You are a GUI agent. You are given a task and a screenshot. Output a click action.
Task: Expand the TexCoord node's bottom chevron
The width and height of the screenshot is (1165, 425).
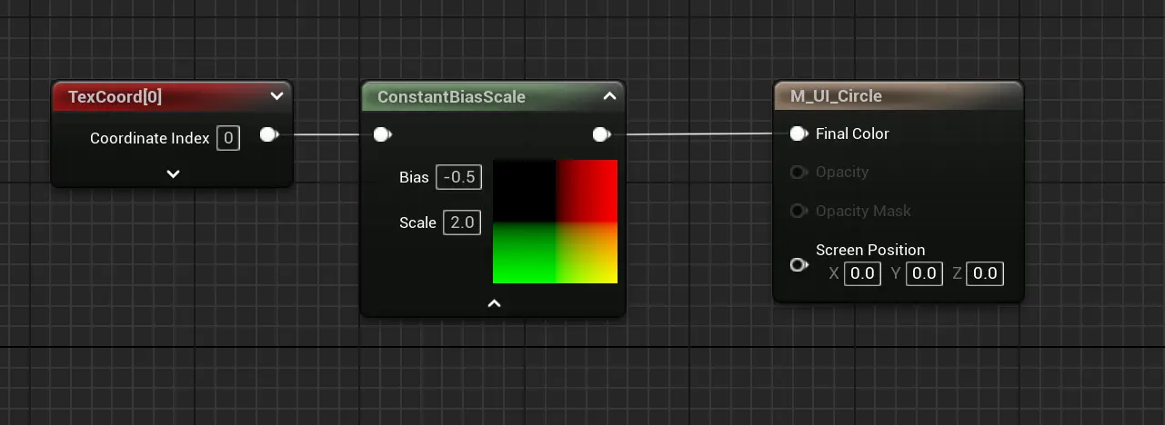173,173
